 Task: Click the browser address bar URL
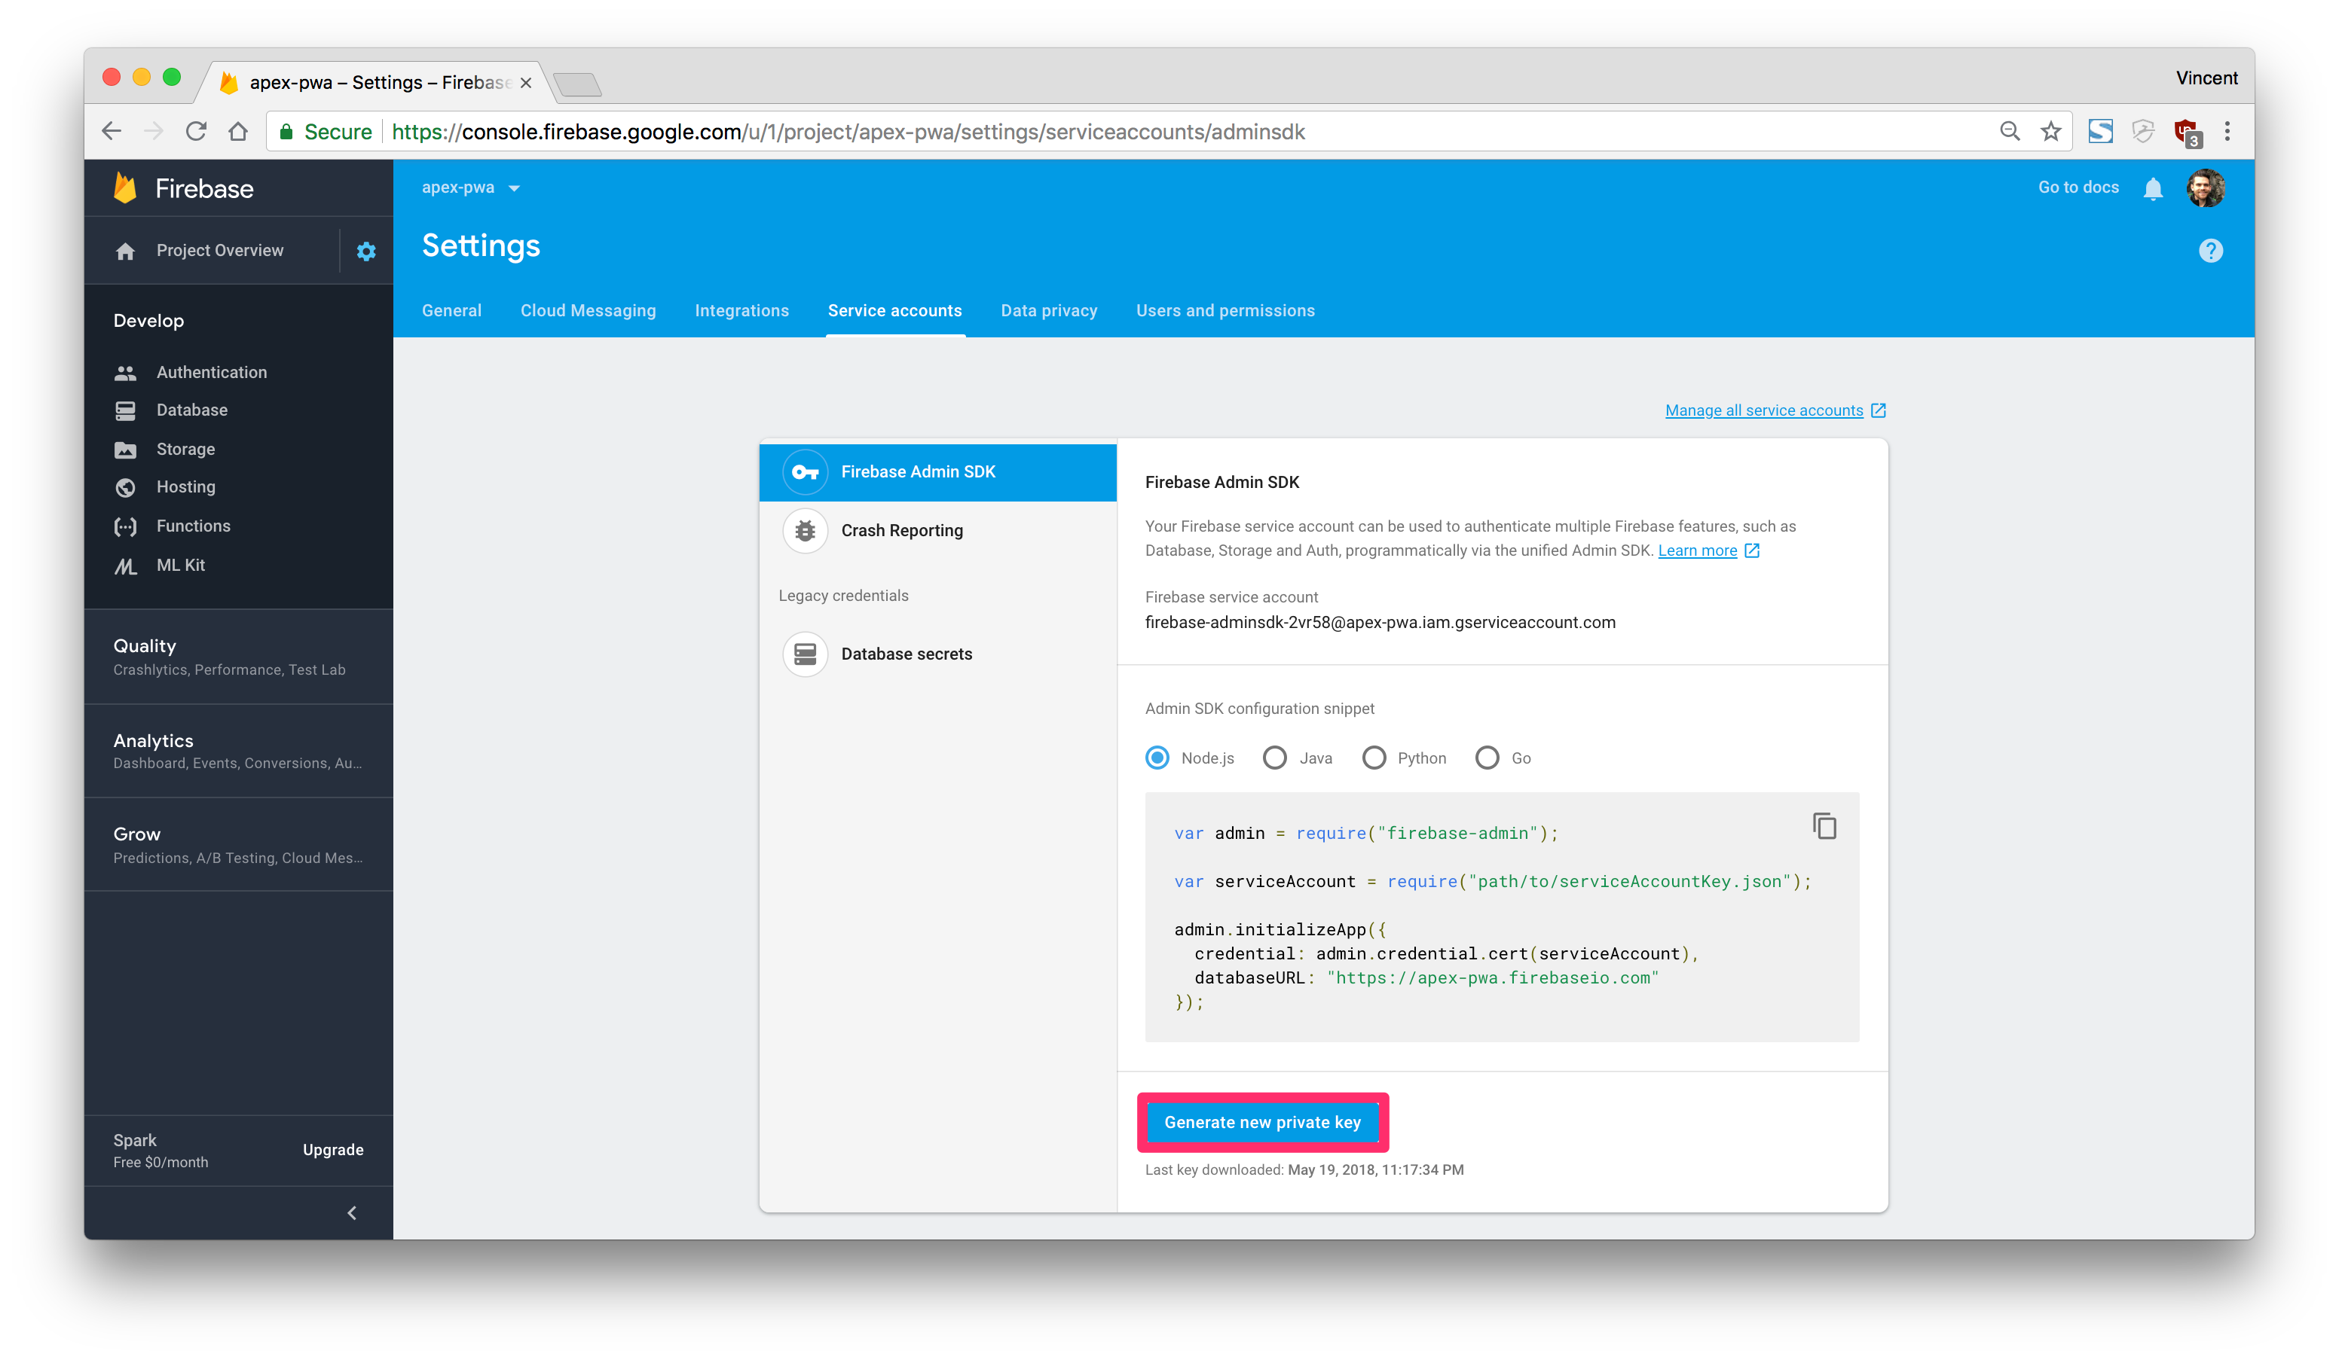[848, 132]
